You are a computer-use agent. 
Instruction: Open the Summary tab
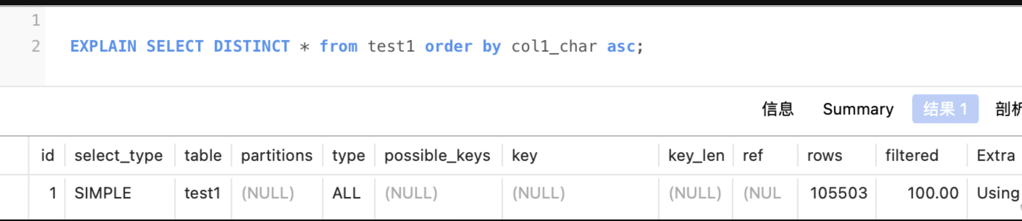[858, 109]
